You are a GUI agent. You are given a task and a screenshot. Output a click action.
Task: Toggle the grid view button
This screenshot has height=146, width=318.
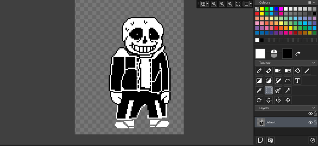(203, 4)
